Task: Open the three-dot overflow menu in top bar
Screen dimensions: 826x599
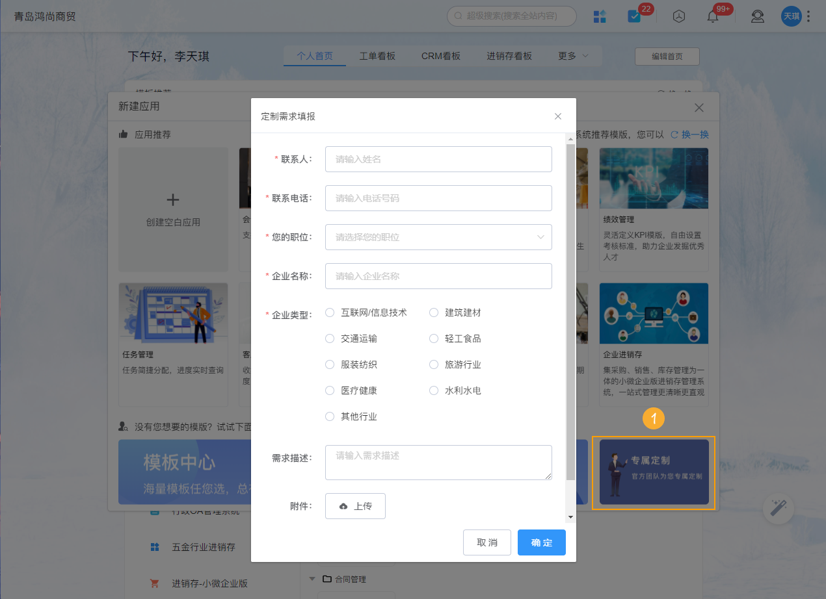Action: 808,16
